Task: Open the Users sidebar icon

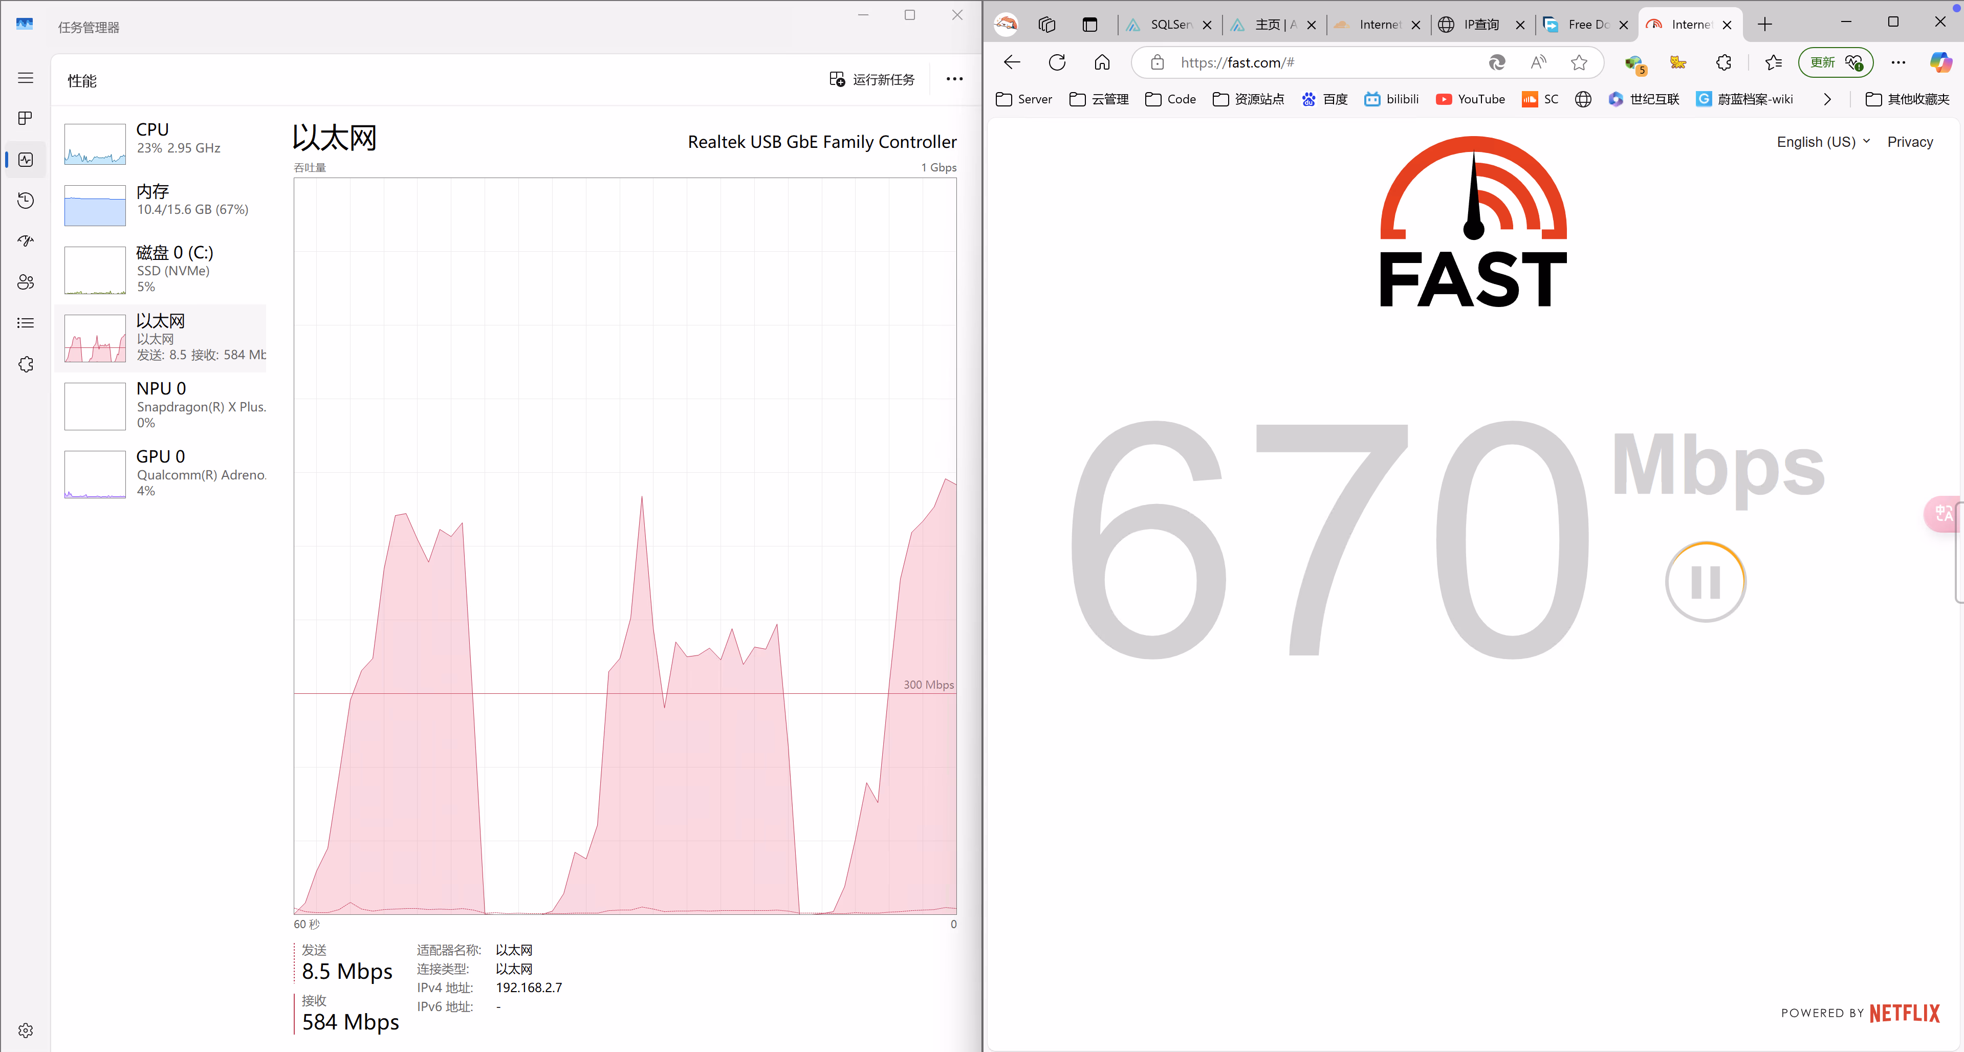Action: 25,282
